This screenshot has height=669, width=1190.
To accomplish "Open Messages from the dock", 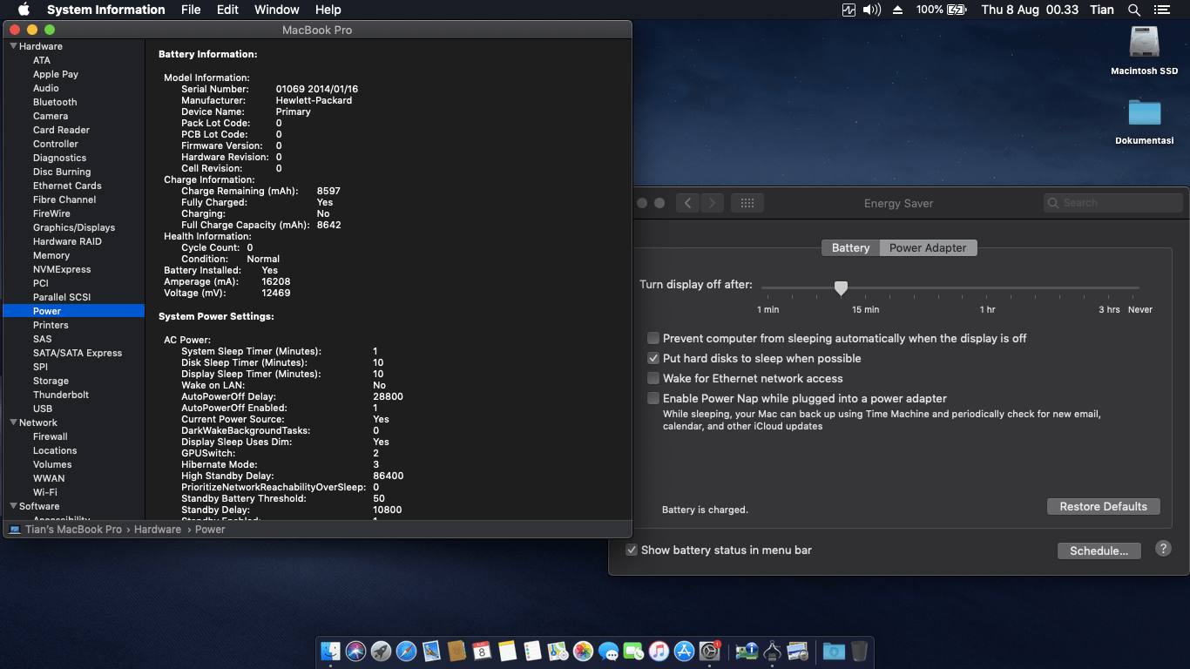I will pos(608,651).
